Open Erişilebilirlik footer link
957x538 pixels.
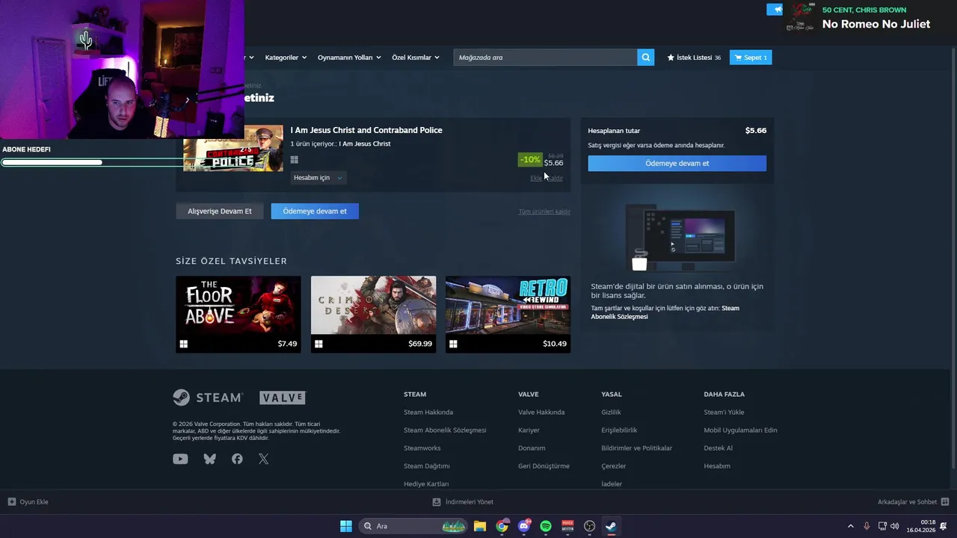tap(619, 430)
